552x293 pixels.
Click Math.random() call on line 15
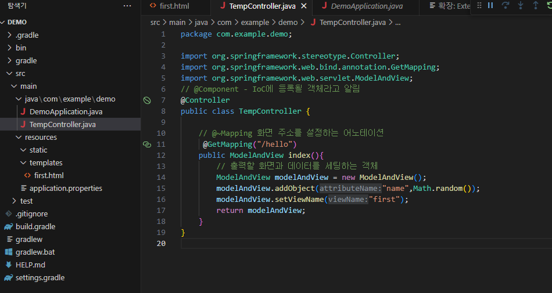tap(442, 189)
